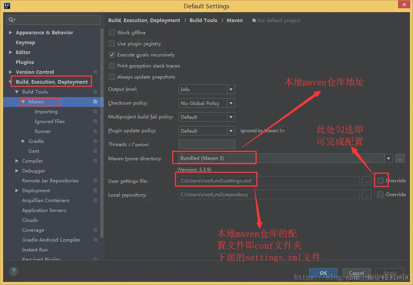Enable Always update snapshots
This screenshot has width=413, height=285.
click(112, 77)
